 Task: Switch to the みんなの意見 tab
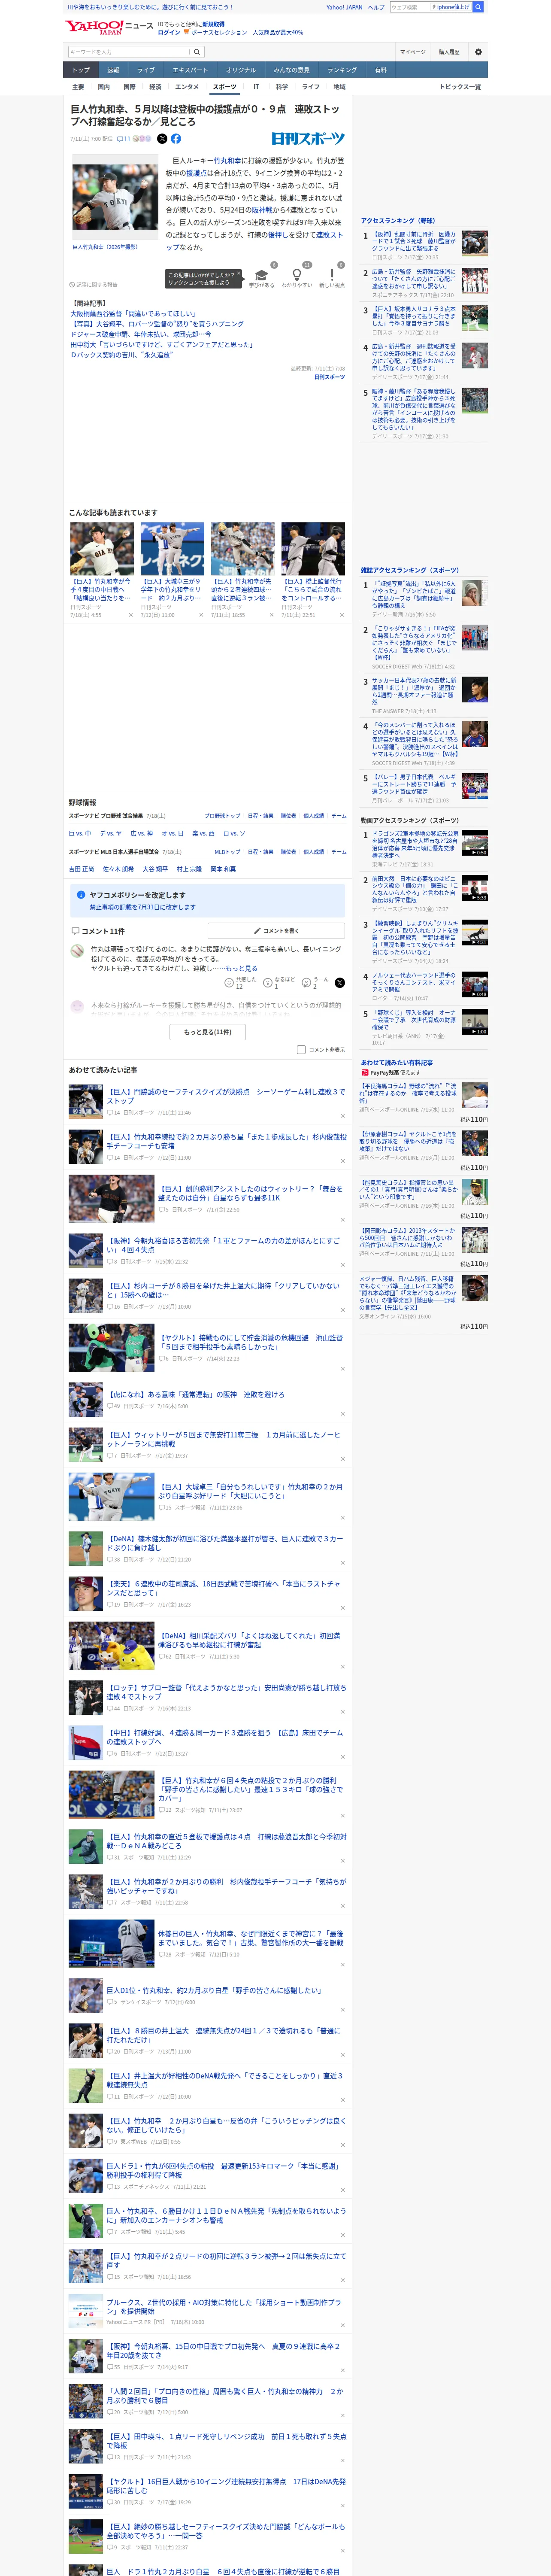click(x=292, y=70)
